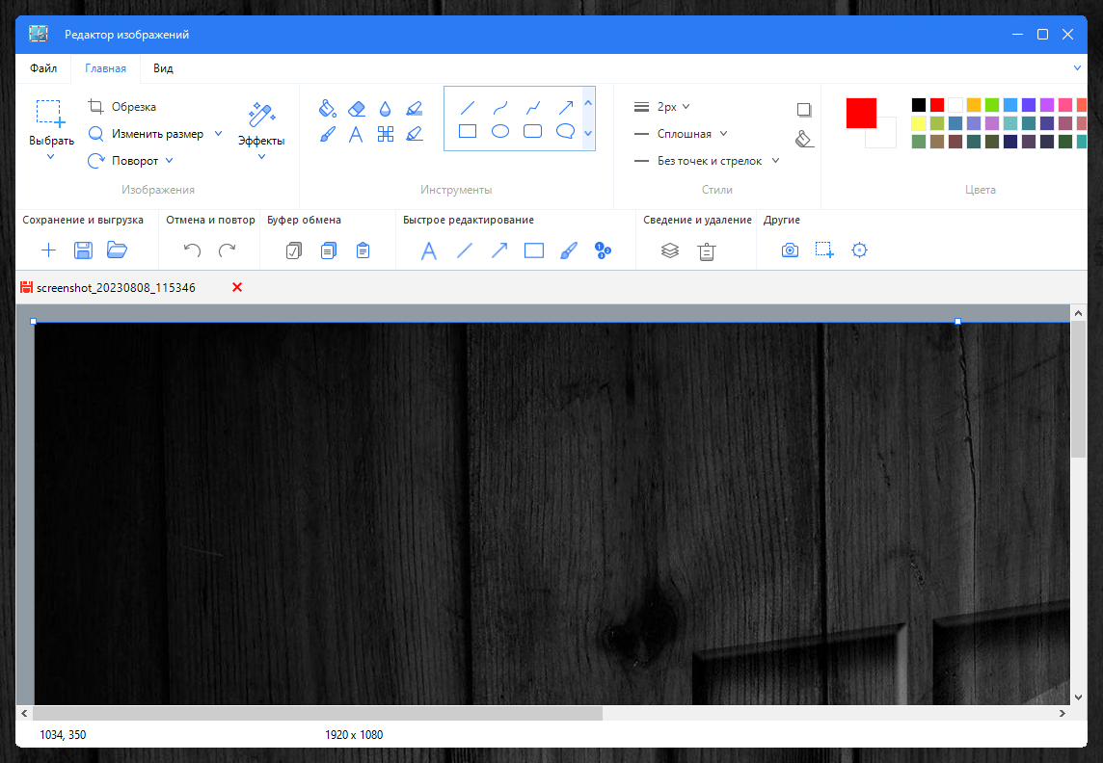Select the ellipse shape
This screenshot has width=1103, height=763.
click(x=500, y=131)
